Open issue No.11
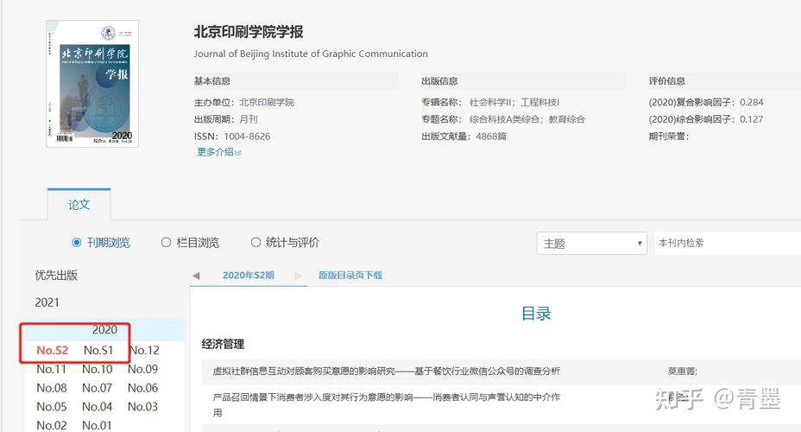 click(51, 369)
